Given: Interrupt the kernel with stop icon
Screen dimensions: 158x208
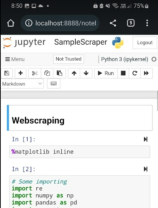Looking at the screenshot, I should (x=123, y=73).
